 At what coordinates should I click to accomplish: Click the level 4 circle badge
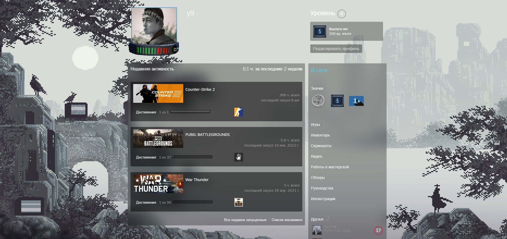coord(341,14)
